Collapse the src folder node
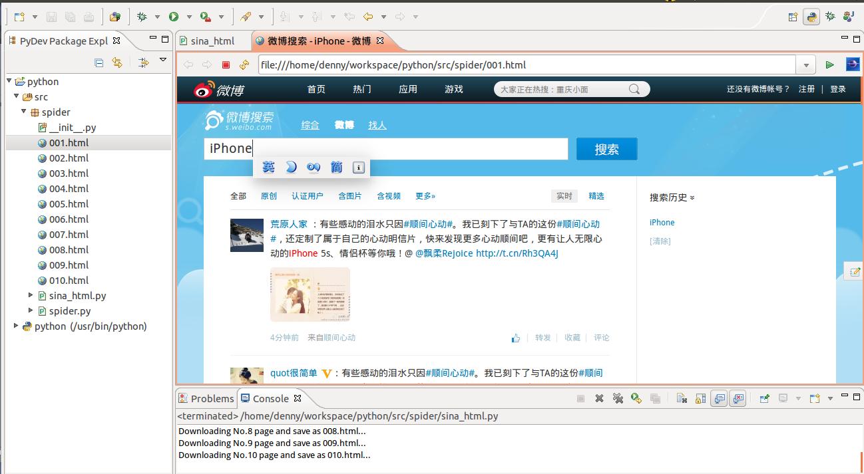Screen dimensions: 864x474 click(x=17, y=96)
